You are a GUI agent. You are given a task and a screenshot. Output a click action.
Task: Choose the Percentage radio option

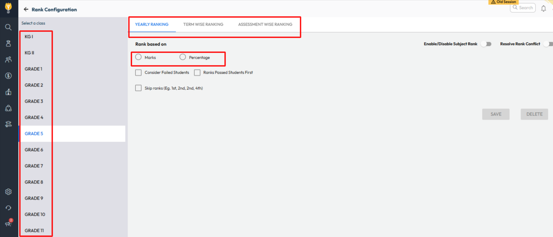coord(183,57)
